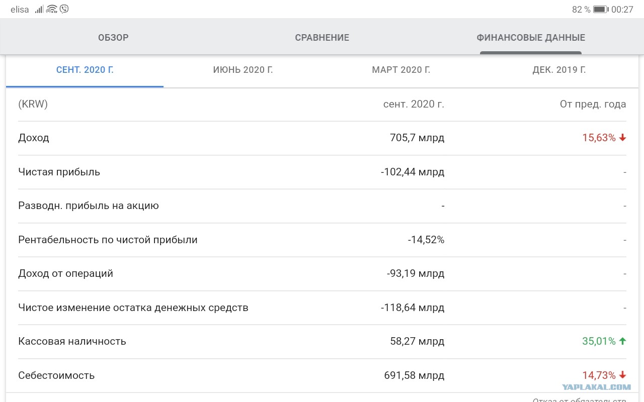The height and width of the screenshot is (402, 644).
Task: Tap the Доход от операций label
Action: click(66, 273)
